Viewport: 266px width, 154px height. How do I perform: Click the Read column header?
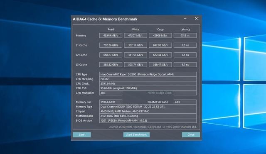click(x=111, y=29)
